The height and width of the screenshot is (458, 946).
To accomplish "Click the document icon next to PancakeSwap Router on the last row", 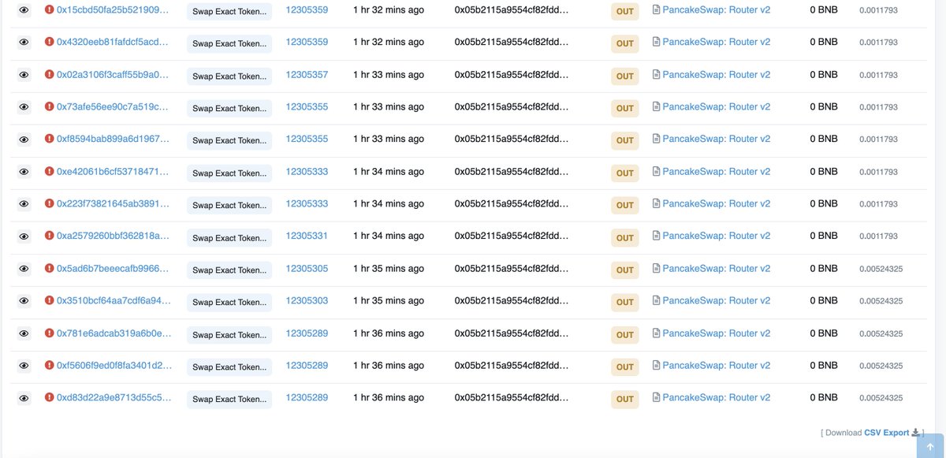I will pyautogui.click(x=655, y=397).
